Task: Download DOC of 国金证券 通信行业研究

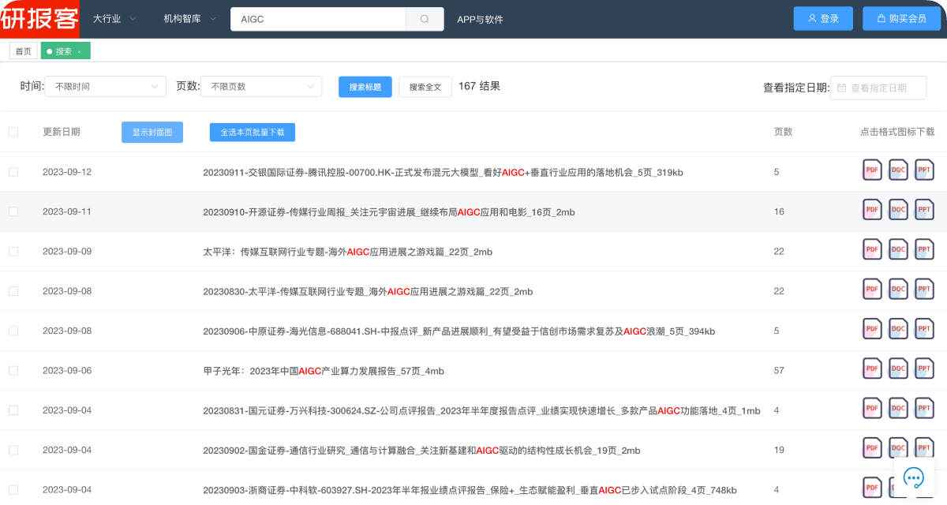Action: tap(898, 447)
